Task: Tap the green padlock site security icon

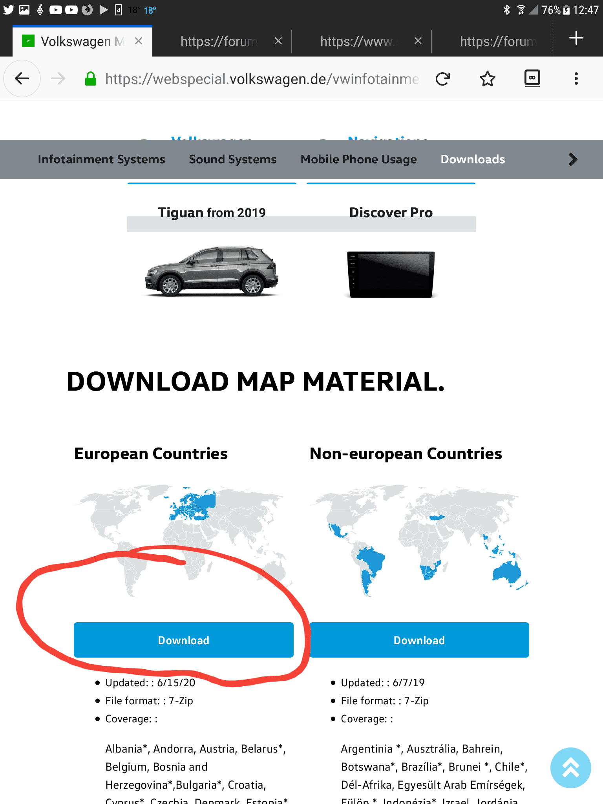Action: (91, 79)
